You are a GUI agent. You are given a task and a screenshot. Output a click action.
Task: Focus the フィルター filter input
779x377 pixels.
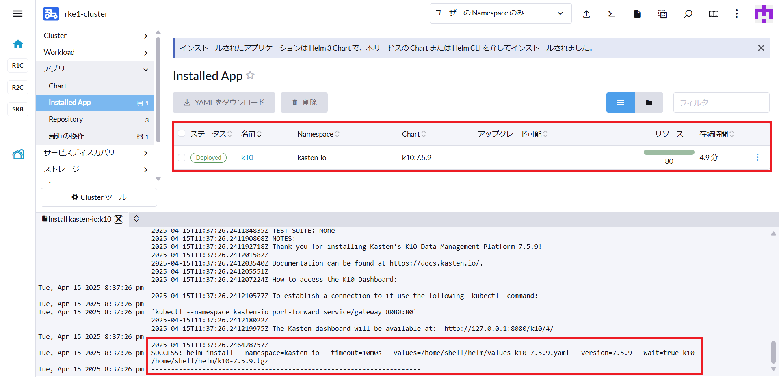click(721, 103)
